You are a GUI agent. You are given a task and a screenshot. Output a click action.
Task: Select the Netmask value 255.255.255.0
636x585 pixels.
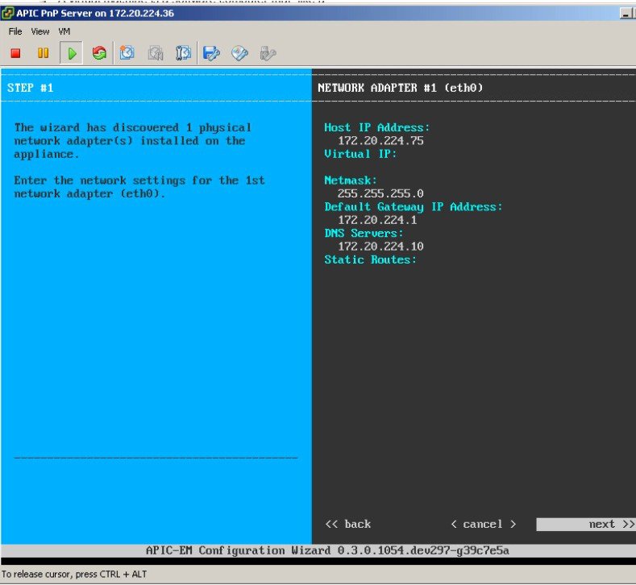(380, 193)
